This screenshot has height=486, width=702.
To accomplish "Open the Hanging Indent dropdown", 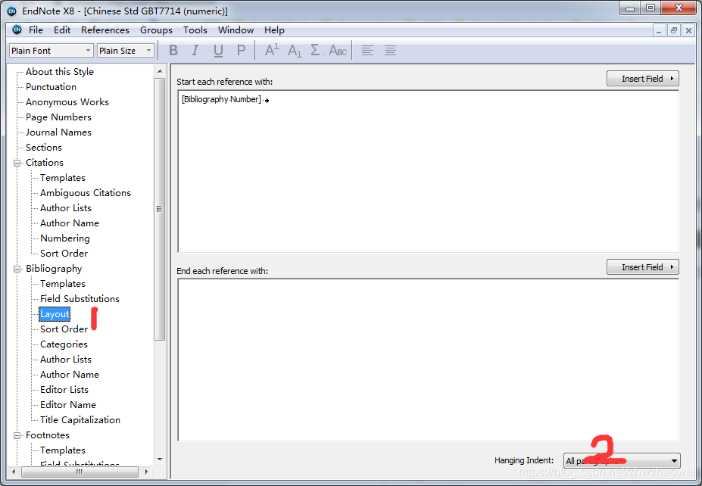I will tap(622, 460).
